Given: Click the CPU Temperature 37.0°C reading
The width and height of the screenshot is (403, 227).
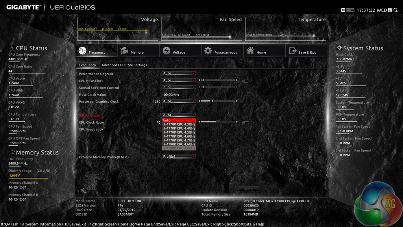Looking at the screenshot, I should click(x=15, y=119).
